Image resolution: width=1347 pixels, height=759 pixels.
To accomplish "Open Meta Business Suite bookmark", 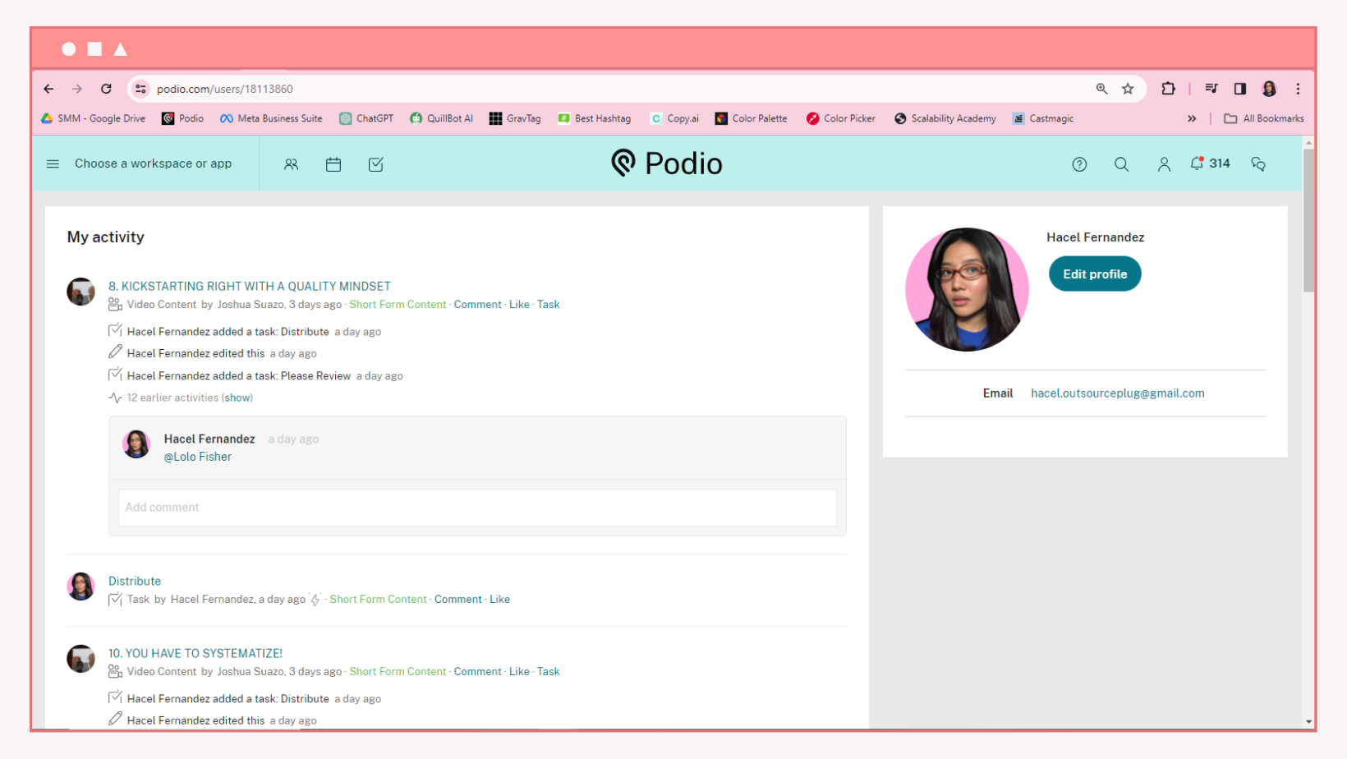I will [x=271, y=118].
